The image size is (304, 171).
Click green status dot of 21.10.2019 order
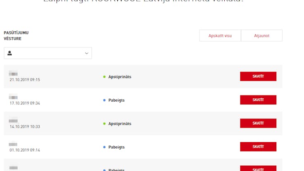[104, 77]
